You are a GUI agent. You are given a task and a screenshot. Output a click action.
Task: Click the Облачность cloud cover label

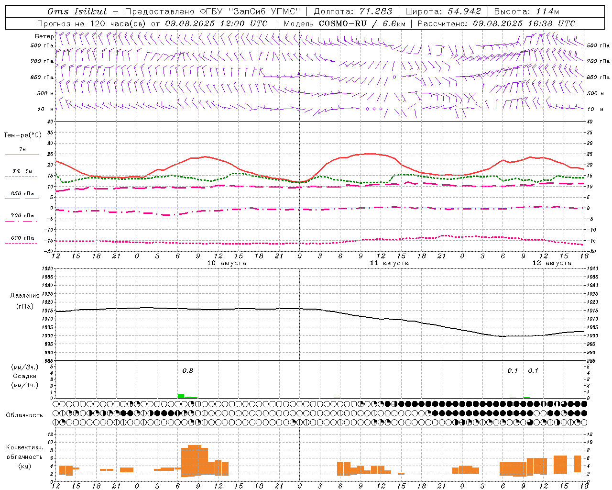(24, 415)
